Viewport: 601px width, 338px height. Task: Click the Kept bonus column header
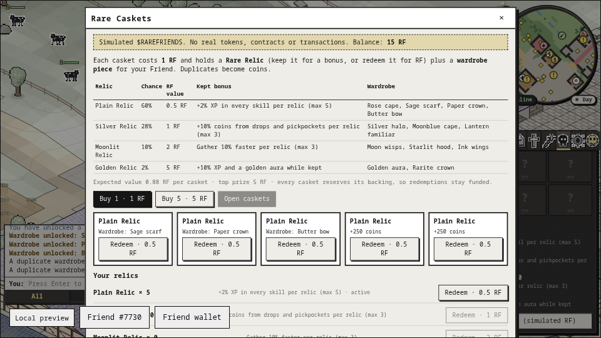tap(214, 86)
